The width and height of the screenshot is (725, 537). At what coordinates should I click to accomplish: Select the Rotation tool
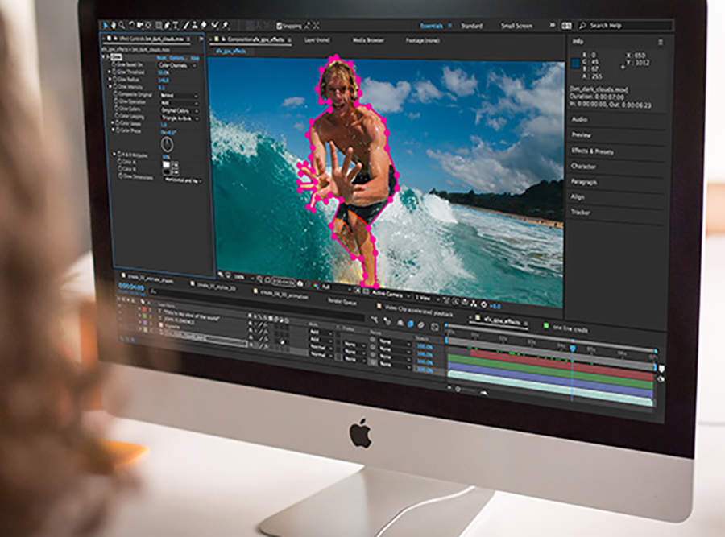click(132, 25)
